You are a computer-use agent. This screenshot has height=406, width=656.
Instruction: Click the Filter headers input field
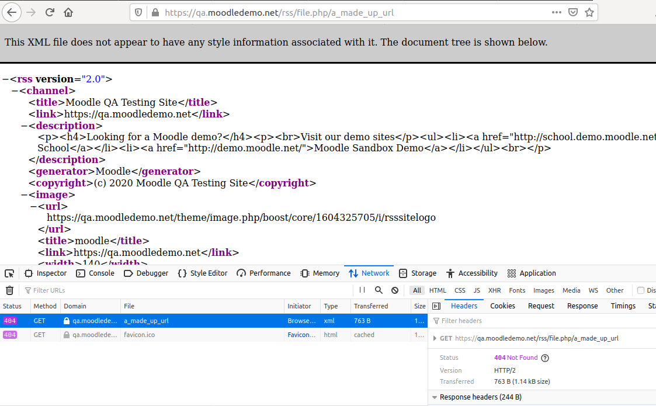(543, 321)
